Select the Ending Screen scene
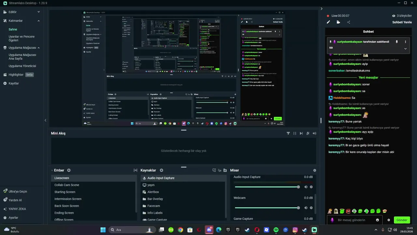Screen dimensions: 417x235 pos(94,213)
